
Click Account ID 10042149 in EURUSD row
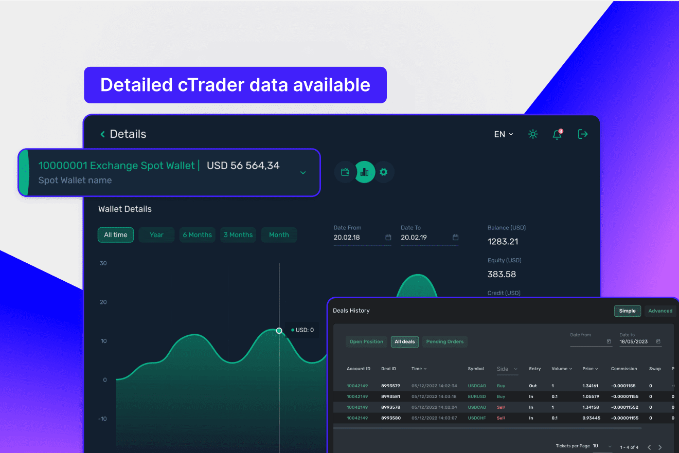(x=357, y=396)
